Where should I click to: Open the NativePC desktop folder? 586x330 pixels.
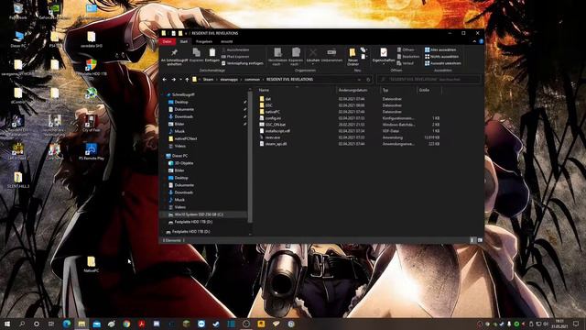tap(92, 264)
